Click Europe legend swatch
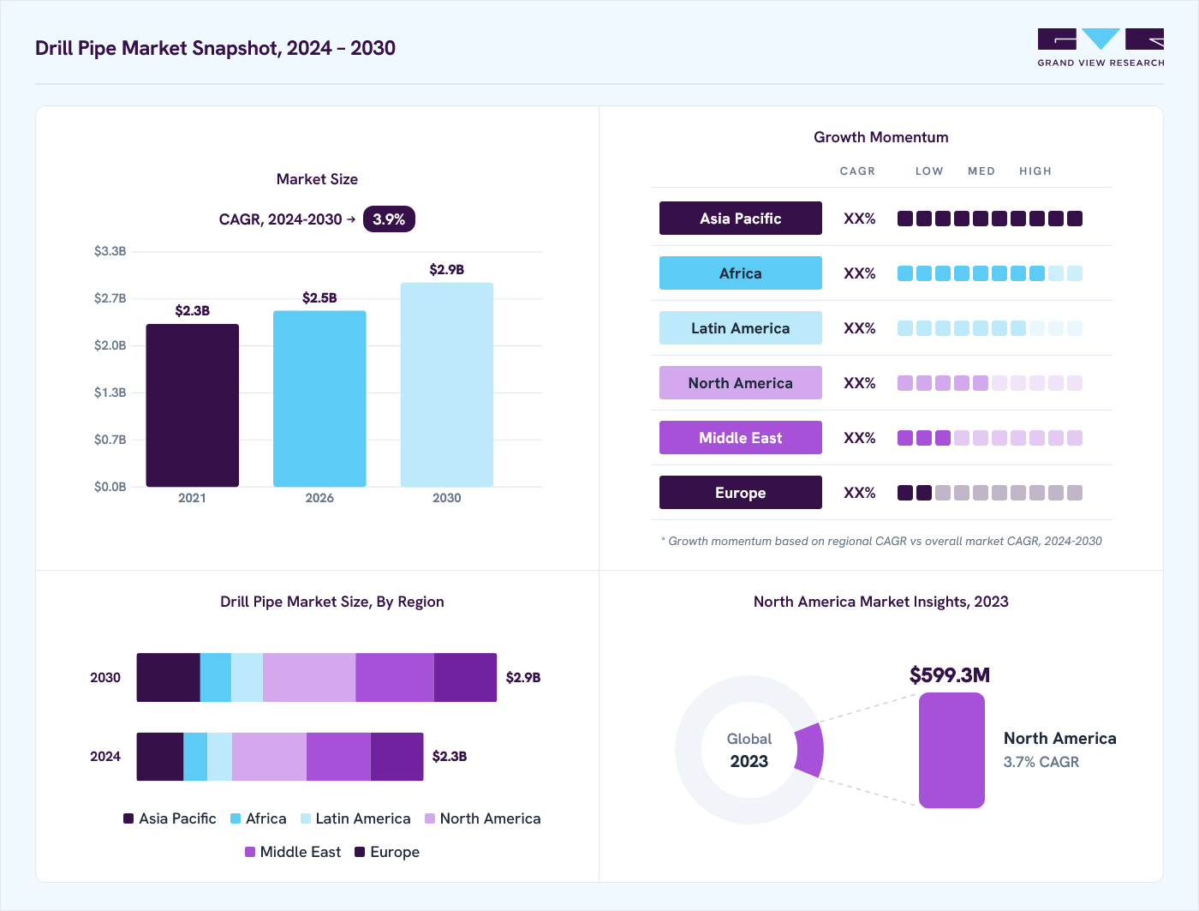 click(361, 852)
